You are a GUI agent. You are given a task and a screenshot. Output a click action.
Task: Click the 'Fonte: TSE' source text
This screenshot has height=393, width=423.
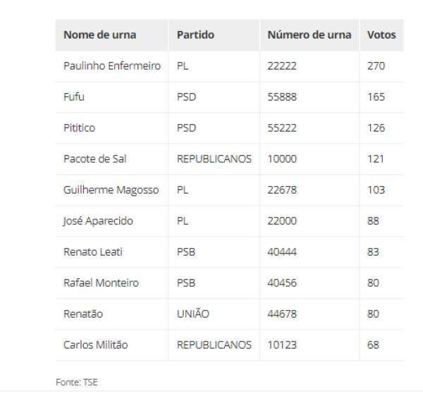click(x=77, y=382)
